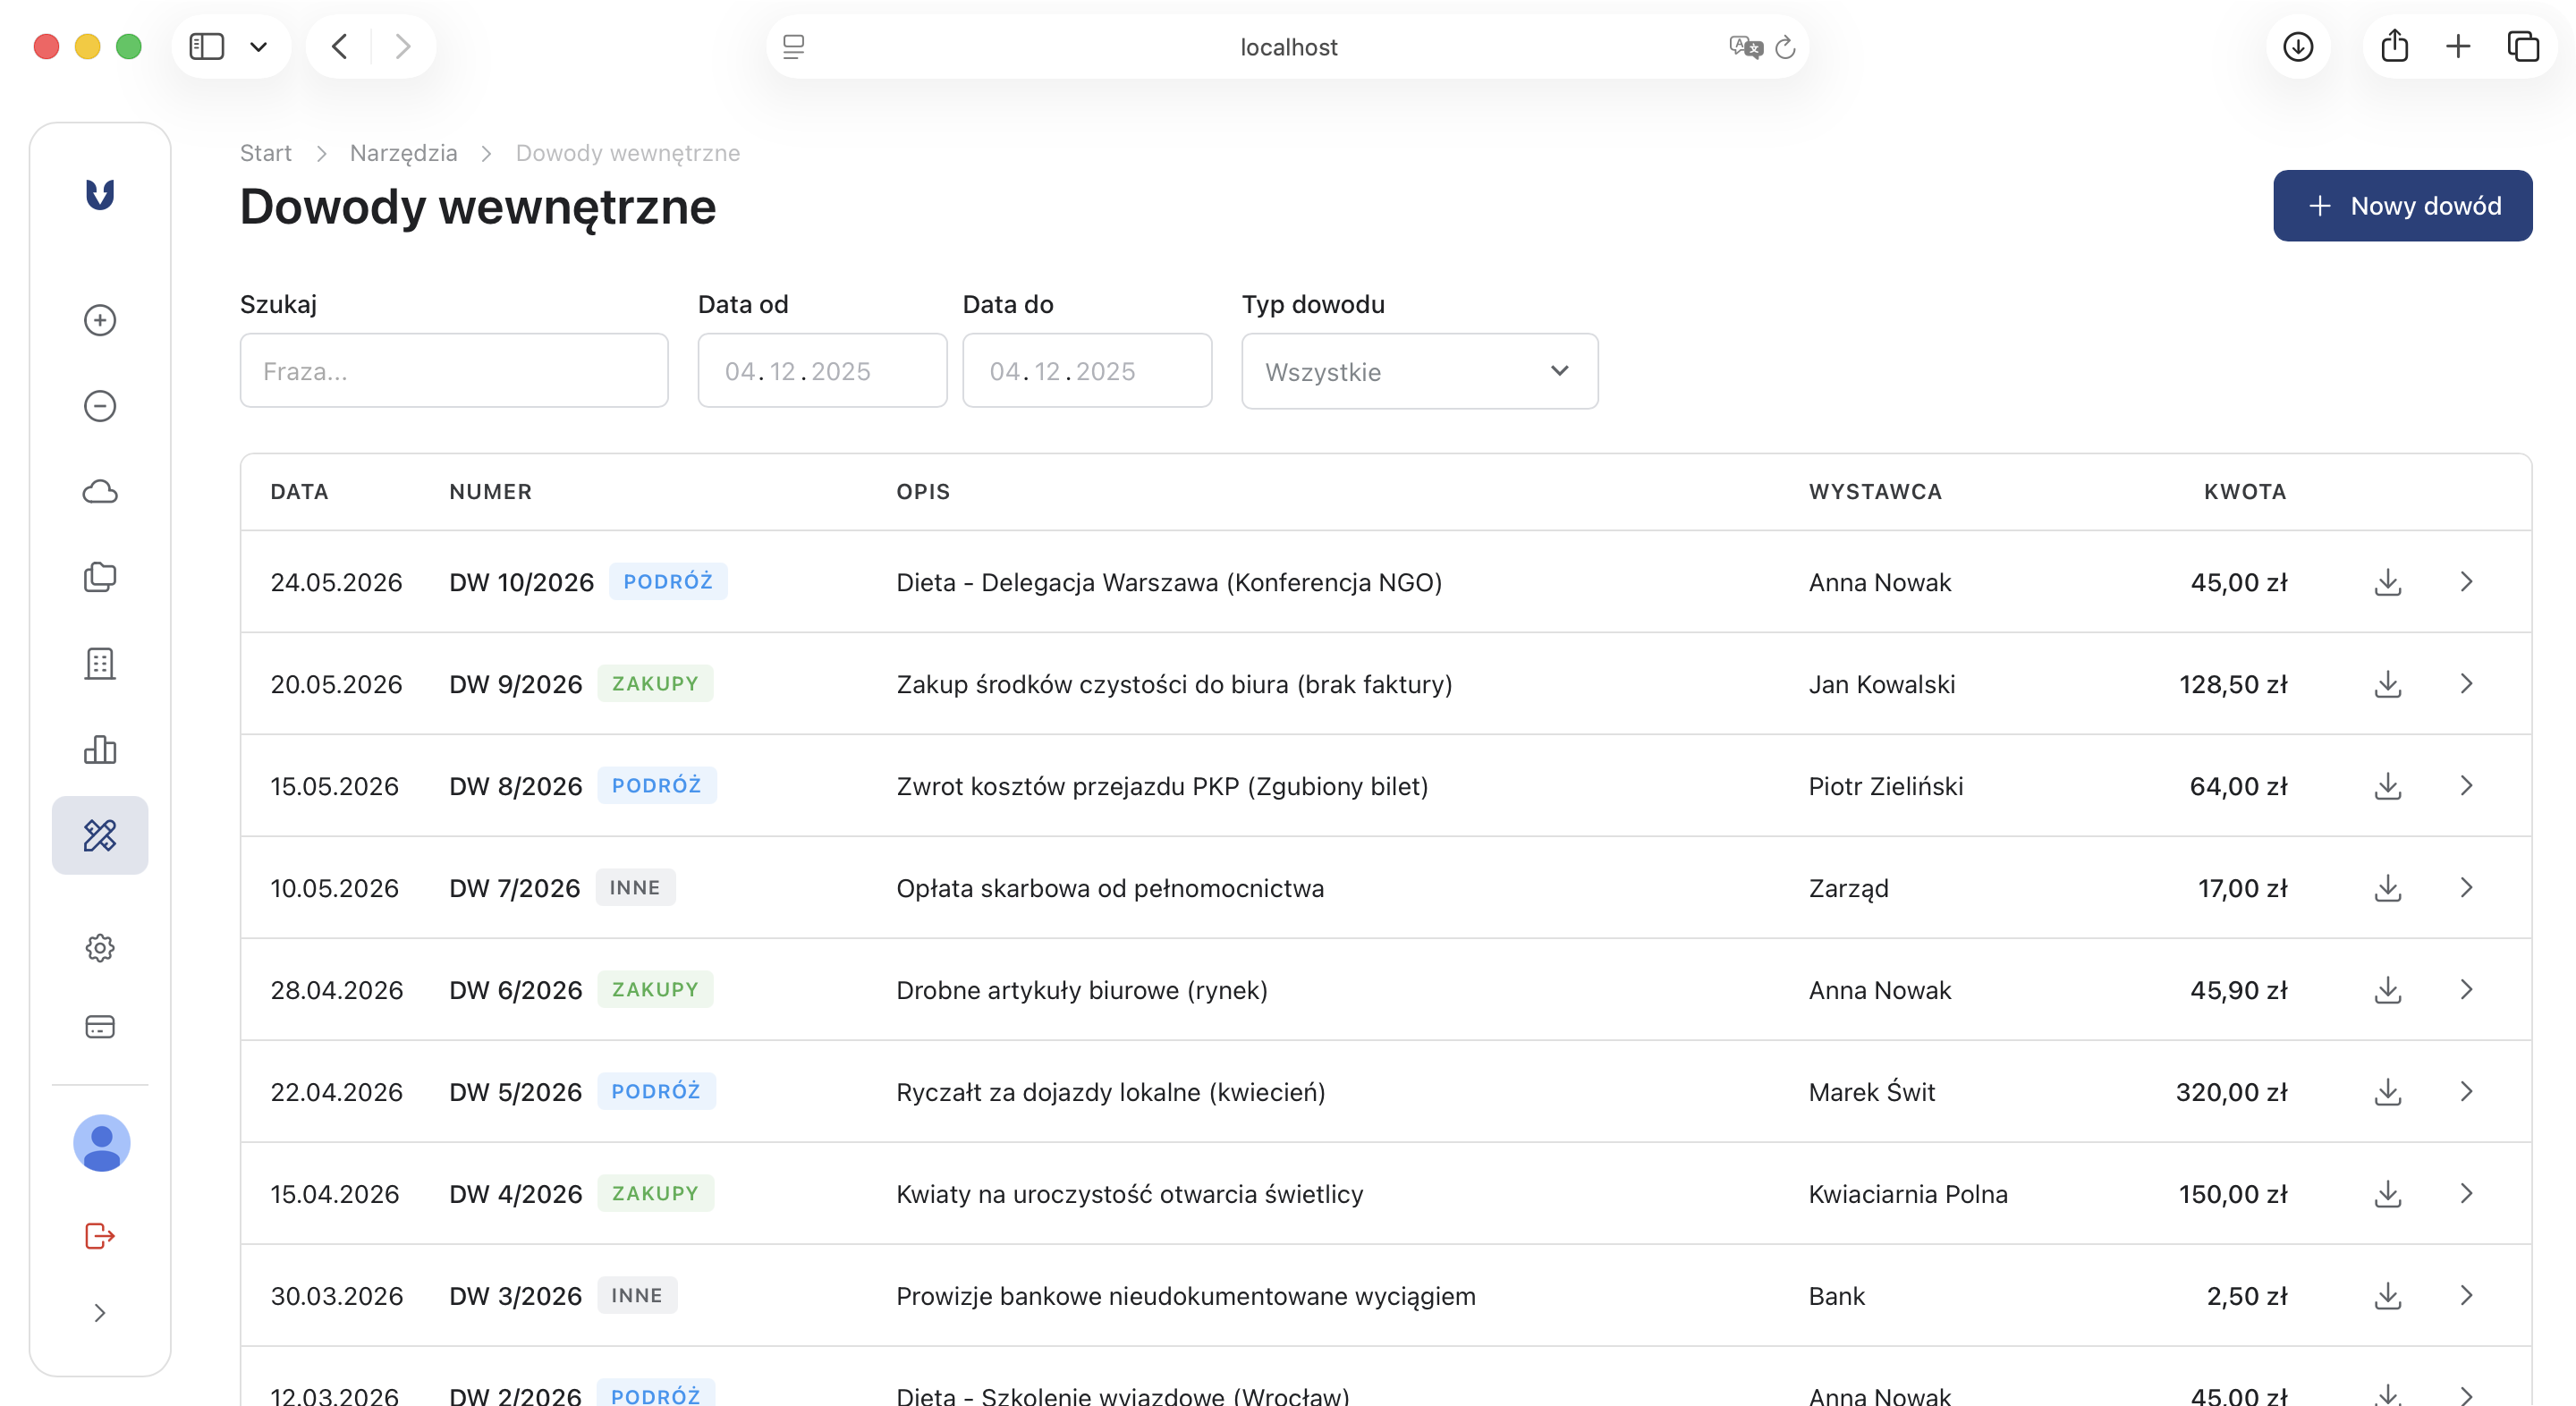The height and width of the screenshot is (1406, 2576).
Task: Click the building icon in sidebar
Action: point(100,663)
